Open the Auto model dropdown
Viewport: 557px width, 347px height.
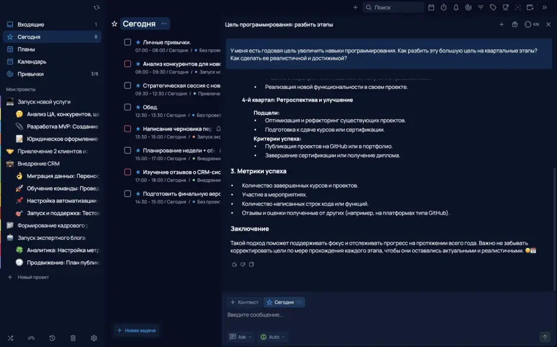273,337
